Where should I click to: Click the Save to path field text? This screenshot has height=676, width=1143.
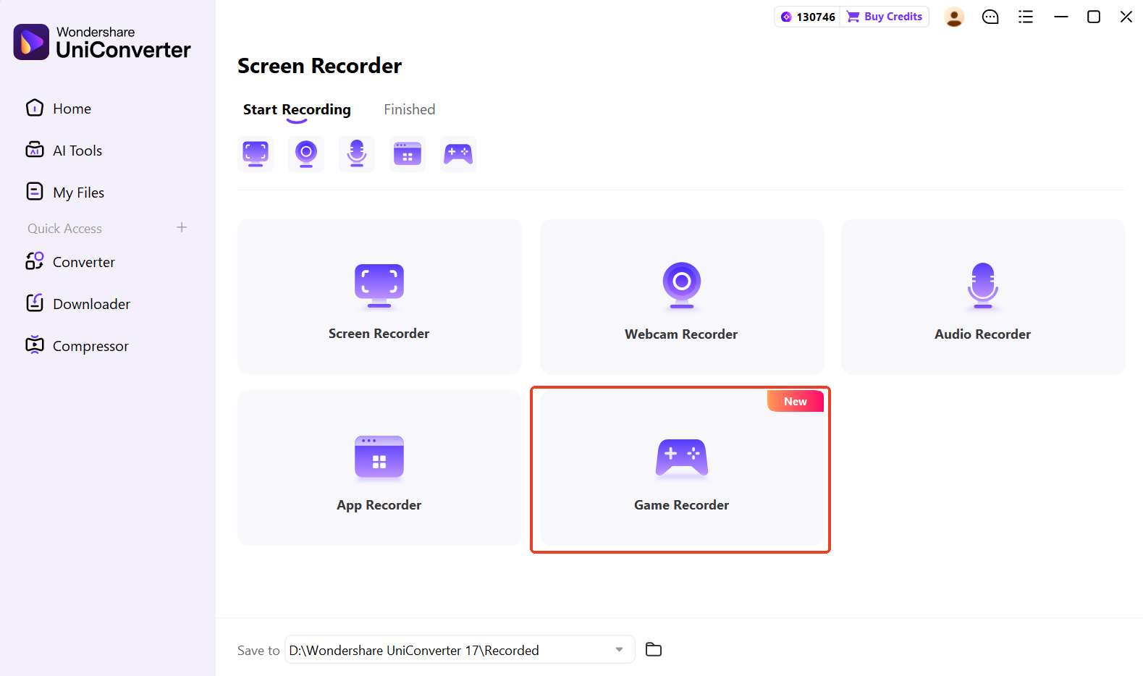point(414,650)
